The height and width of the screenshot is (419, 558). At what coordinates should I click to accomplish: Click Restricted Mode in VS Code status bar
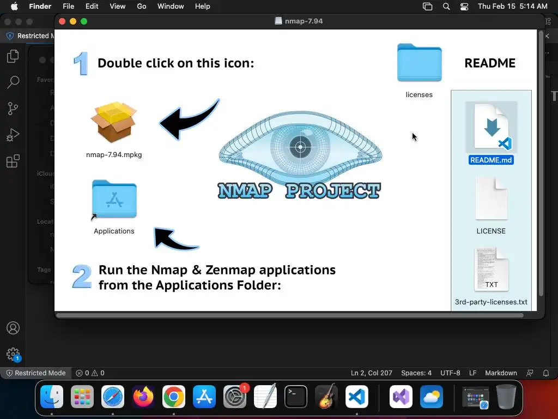37,373
